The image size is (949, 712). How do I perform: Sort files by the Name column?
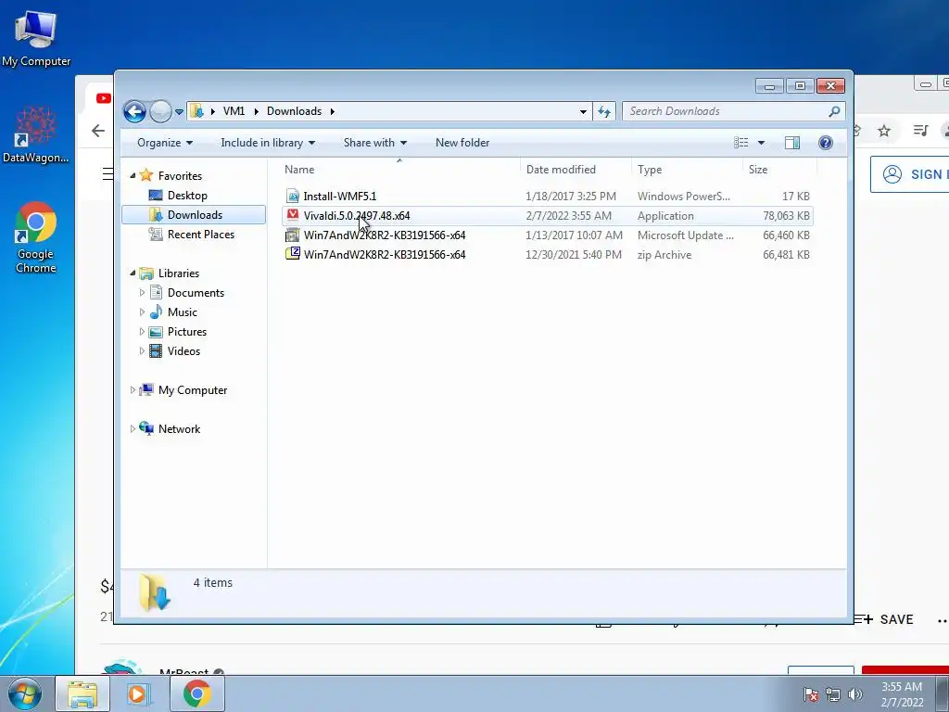[x=399, y=170]
